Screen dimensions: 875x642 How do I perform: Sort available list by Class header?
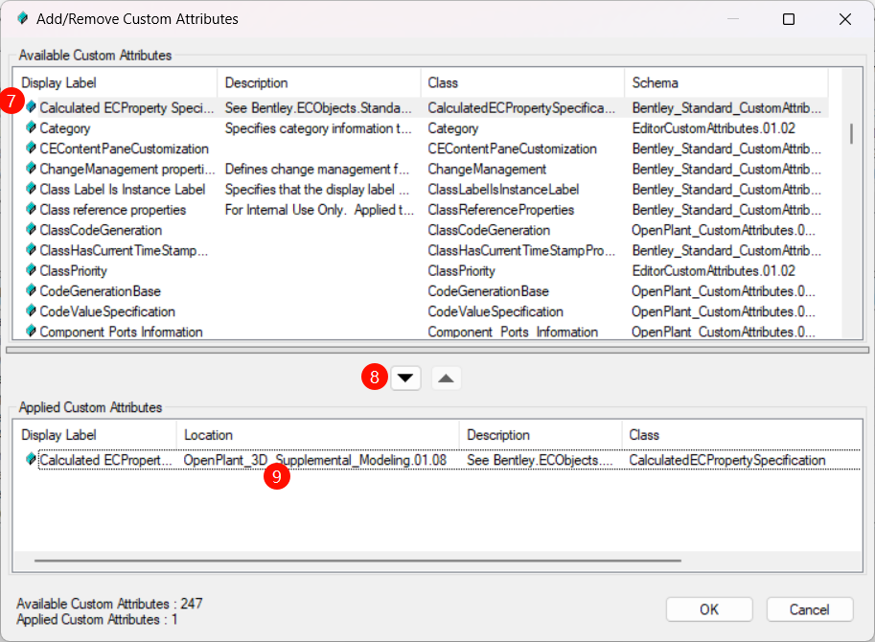tap(522, 82)
